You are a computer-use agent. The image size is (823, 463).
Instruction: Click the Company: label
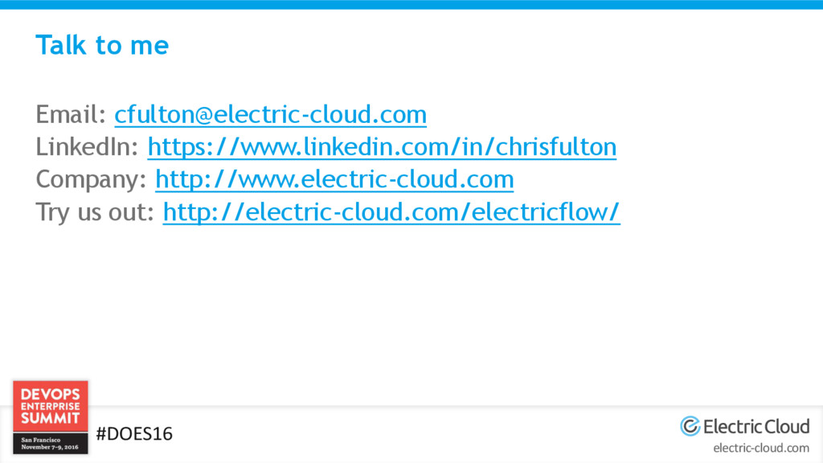(x=92, y=178)
